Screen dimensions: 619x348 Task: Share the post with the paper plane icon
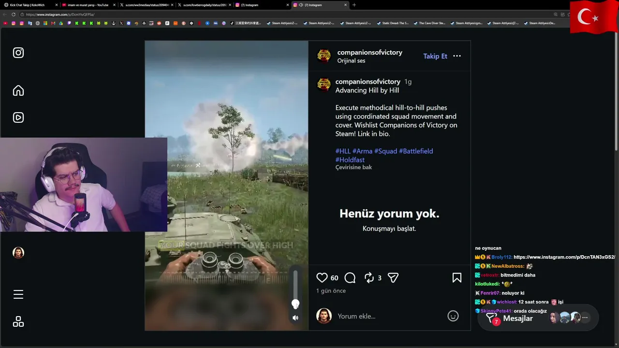coord(393,277)
